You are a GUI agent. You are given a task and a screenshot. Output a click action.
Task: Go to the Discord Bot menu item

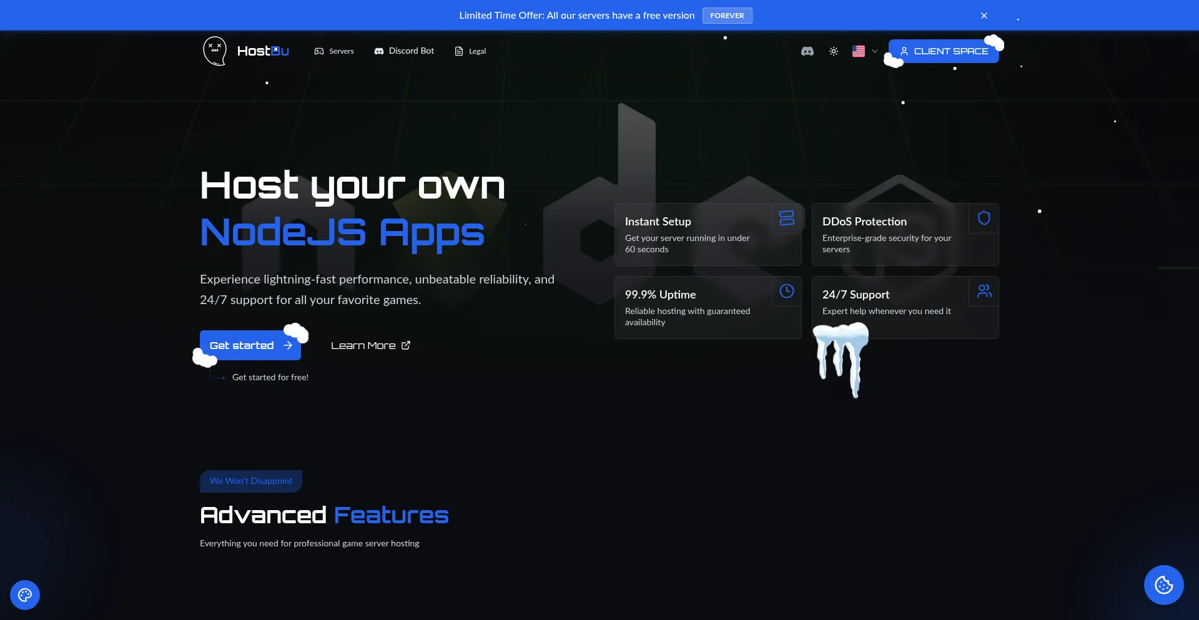[404, 51]
